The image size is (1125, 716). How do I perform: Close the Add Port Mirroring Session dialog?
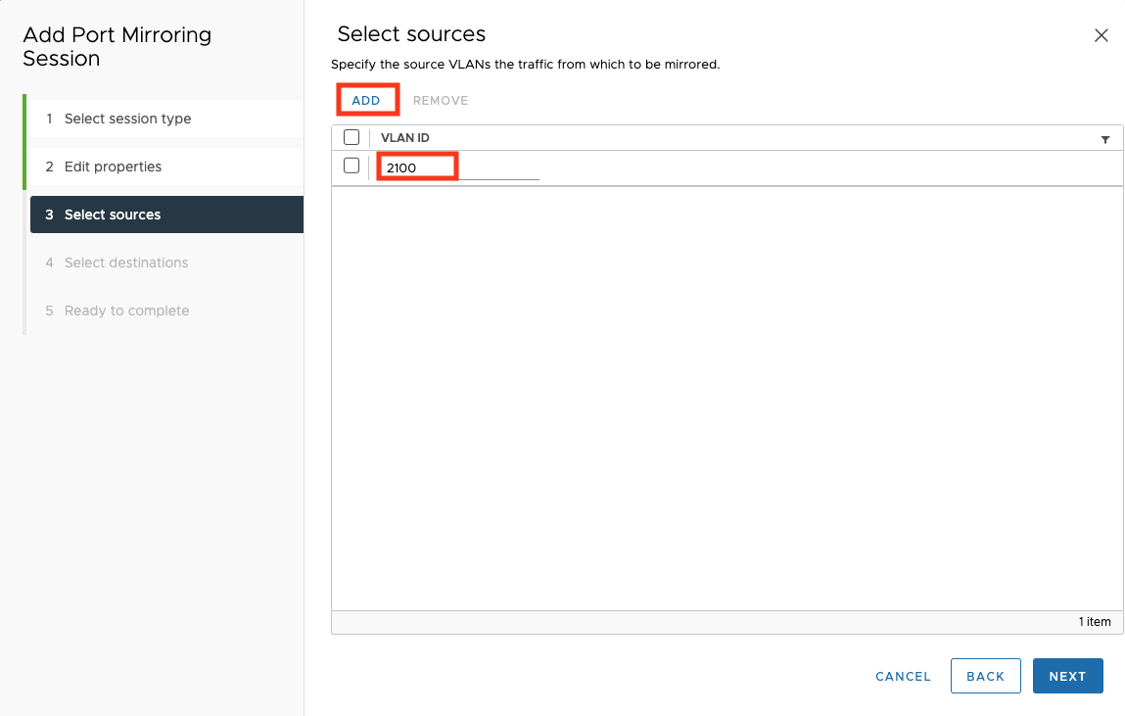pyautogui.click(x=1101, y=35)
